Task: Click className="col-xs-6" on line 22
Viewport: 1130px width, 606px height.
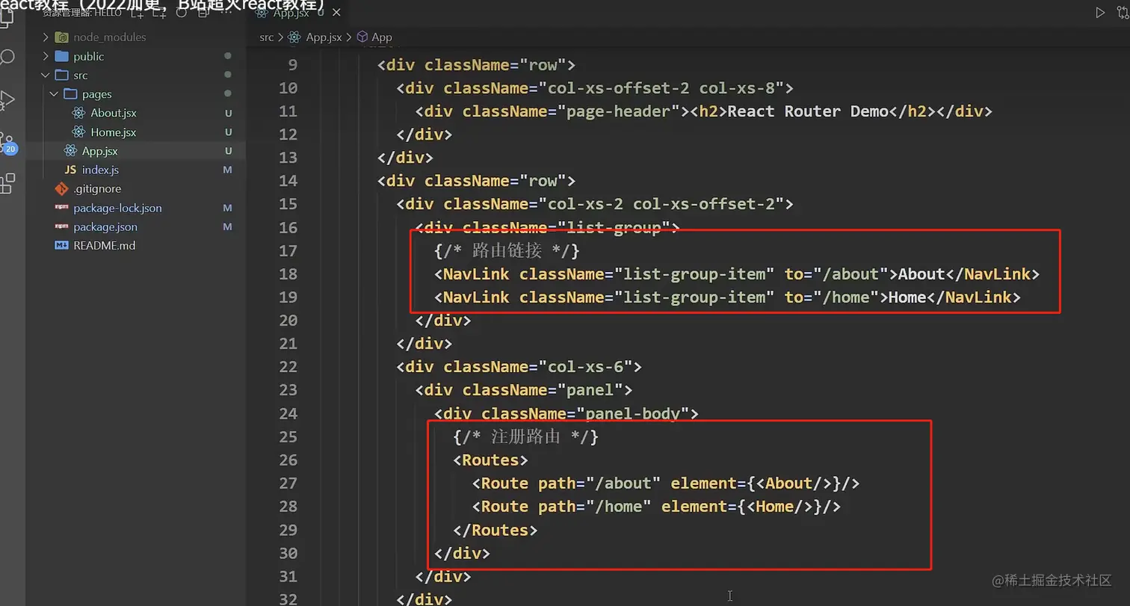Action: coord(538,367)
